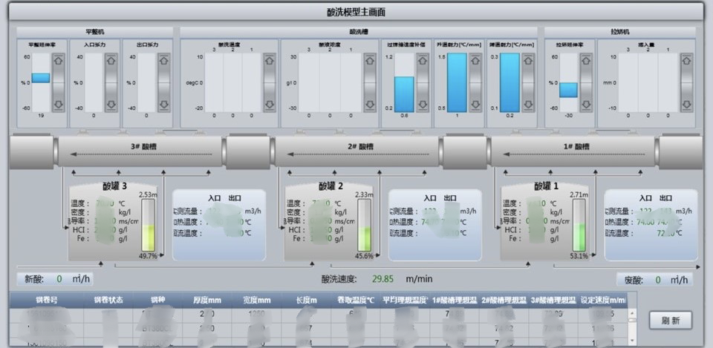Click the 酸洗模型主画面 title bar

356,12
